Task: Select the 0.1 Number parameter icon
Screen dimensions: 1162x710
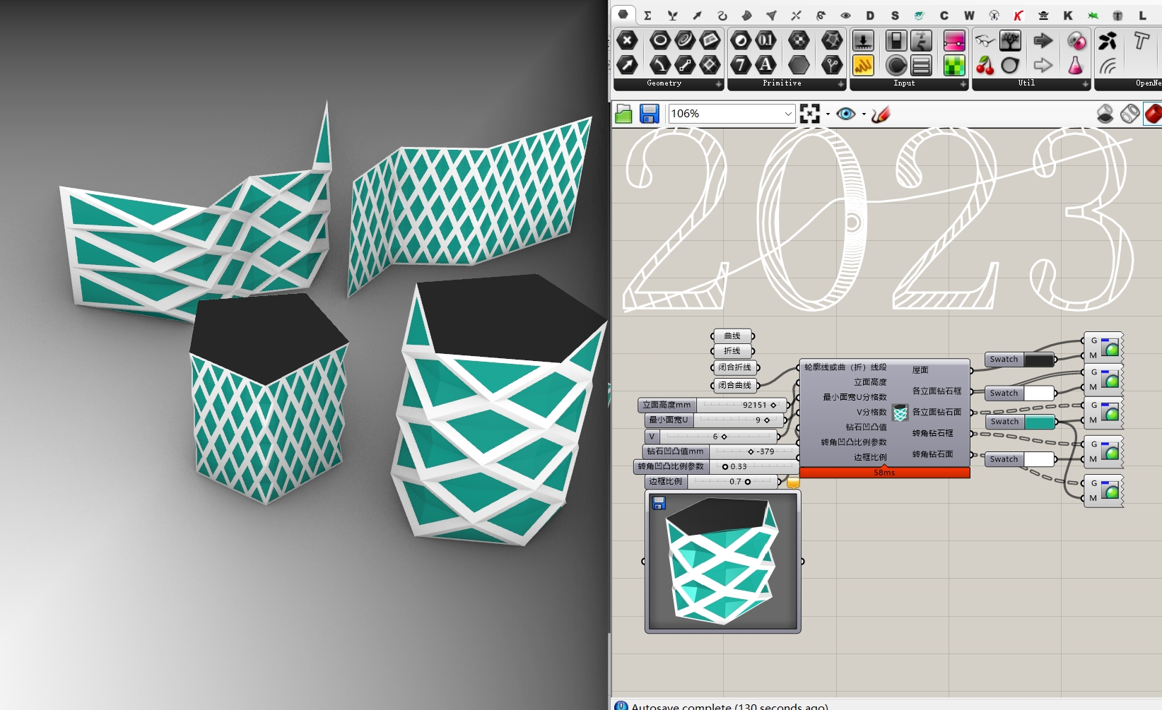Action: click(765, 40)
